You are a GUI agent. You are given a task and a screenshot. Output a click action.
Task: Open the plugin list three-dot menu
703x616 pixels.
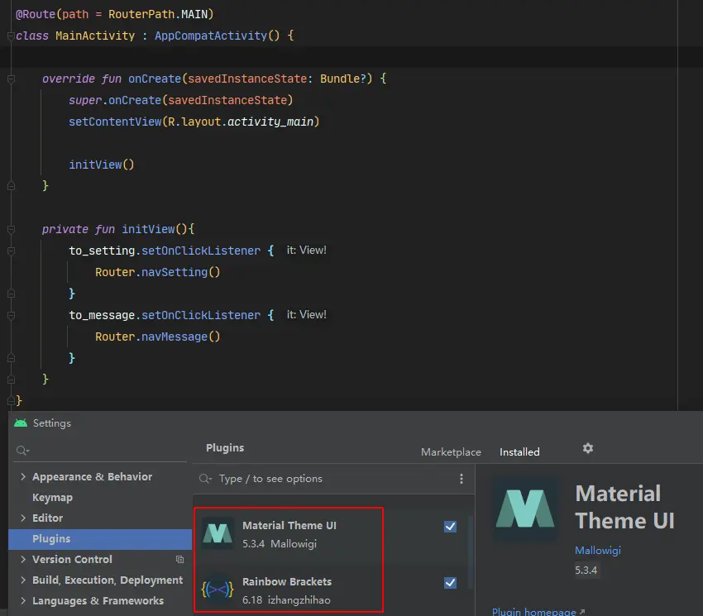click(461, 479)
